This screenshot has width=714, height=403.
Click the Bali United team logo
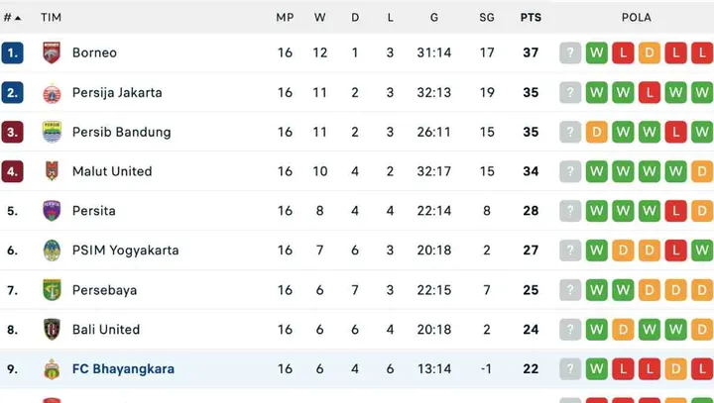tap(52, 330)
